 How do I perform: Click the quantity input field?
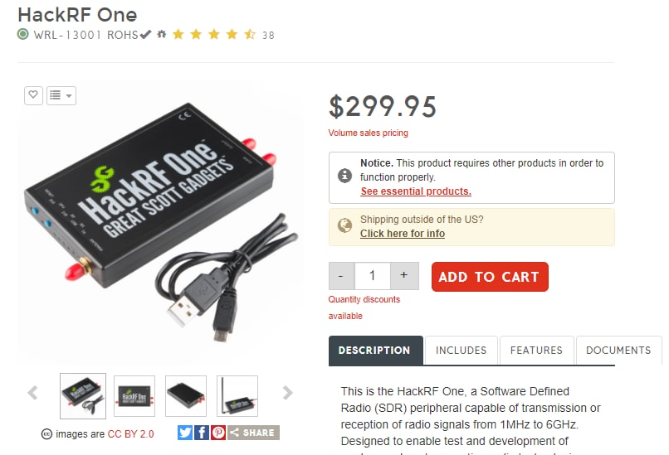[372, 276]
